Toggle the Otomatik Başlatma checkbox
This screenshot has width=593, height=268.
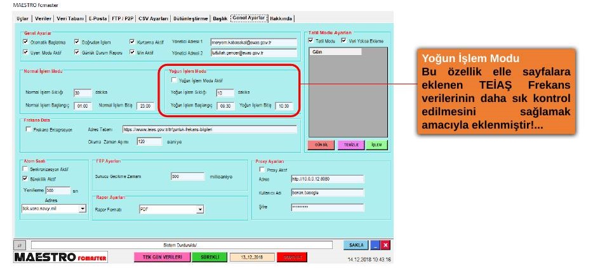[x=26, y=42]
